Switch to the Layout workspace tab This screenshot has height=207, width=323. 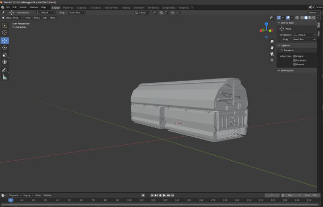click(x=56, y=8)
